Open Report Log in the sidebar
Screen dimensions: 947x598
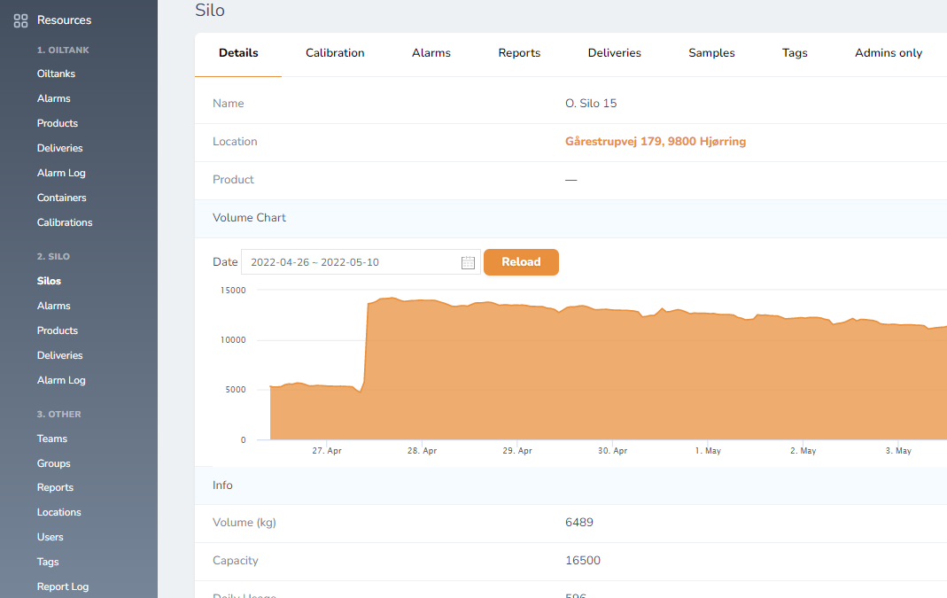click(63, 586)
